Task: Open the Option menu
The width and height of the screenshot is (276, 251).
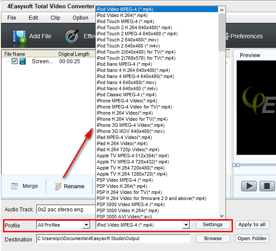Action: point(81,18)
